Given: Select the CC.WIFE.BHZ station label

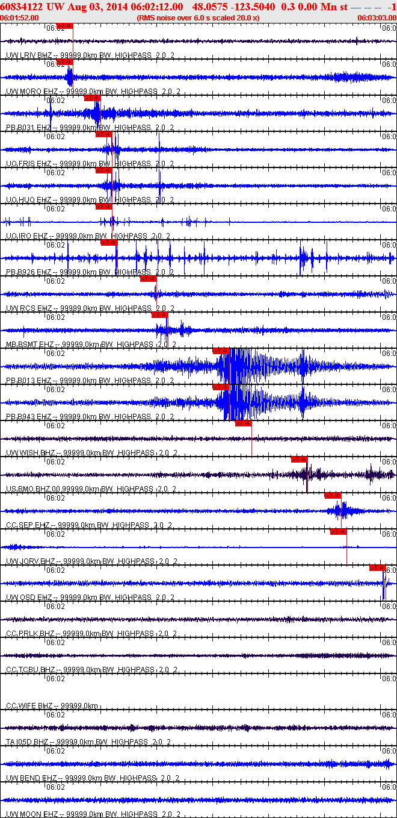Looking at the screenshot, I should tap(30, 706).
